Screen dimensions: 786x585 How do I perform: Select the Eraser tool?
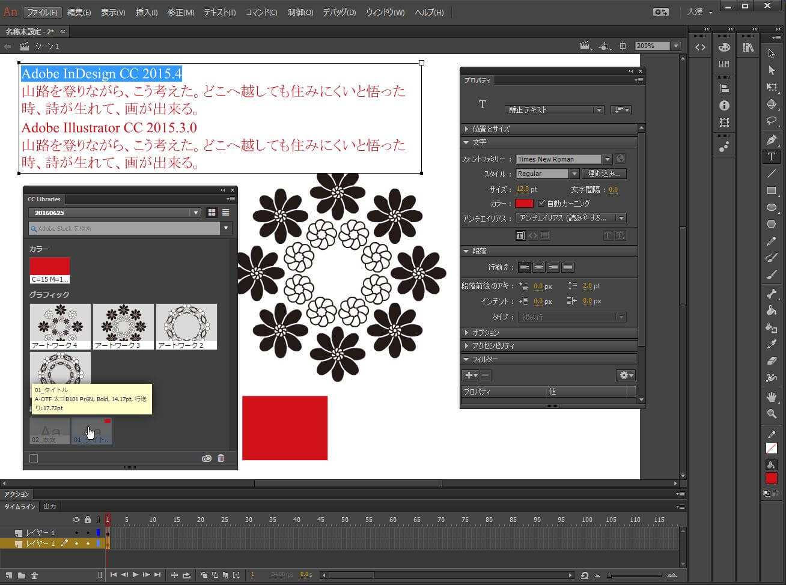tap(772, 361)
